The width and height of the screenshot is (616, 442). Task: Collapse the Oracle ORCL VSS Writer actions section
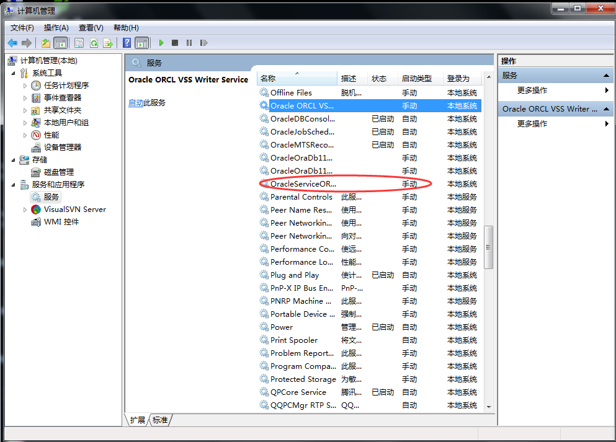coord(606,108)
